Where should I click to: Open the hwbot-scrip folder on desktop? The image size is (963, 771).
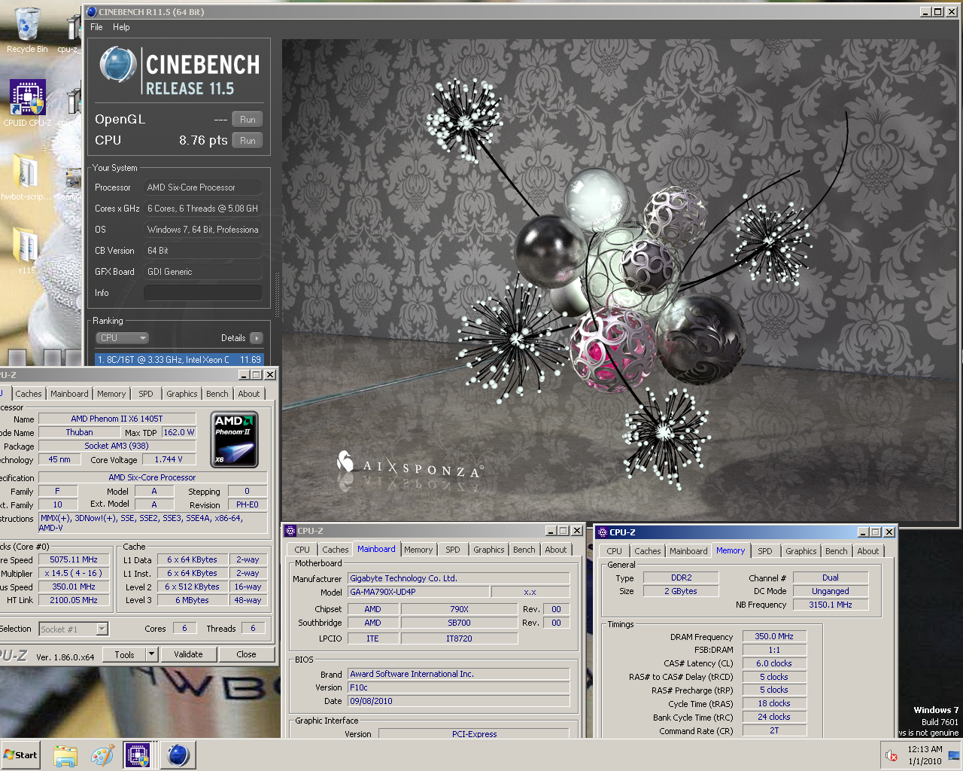27,177
